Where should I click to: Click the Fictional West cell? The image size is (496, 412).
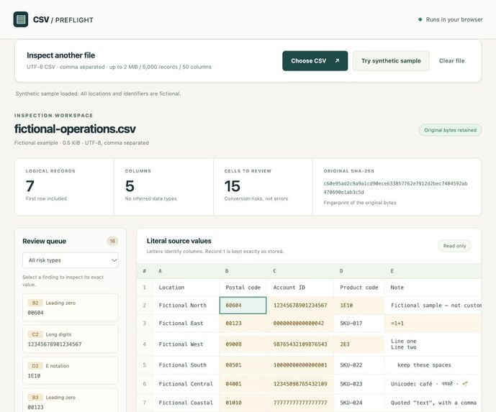point(186,344)
